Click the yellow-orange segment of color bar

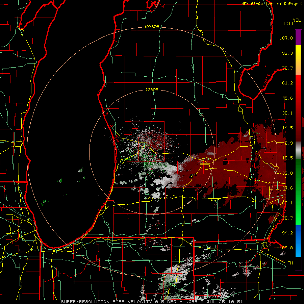tap(298, 60)
